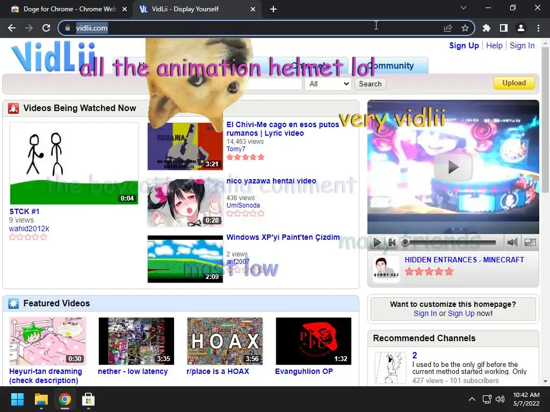This screenshot has width=550, height=412.
Task: Bookmark this page with the star icon
Action: click(x=465, y=28)
